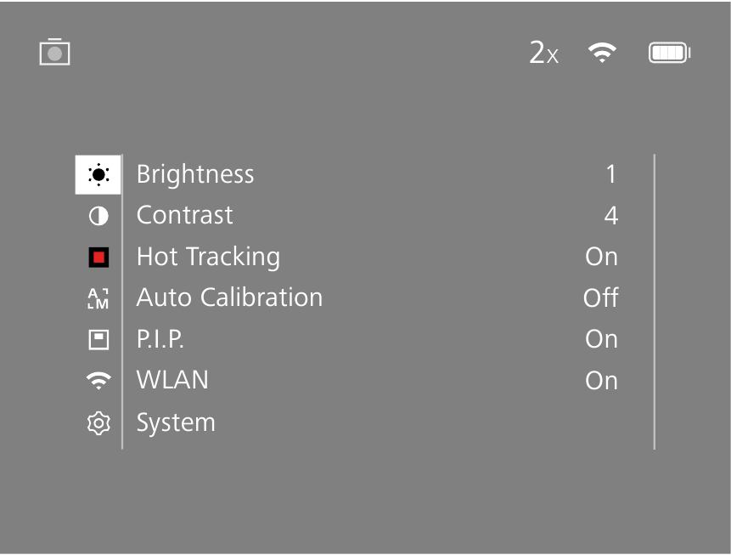Click the WLAN icon in menu list
Image resolution: width=731 pixels, height=555 pixels.
[x=98, y=382]
